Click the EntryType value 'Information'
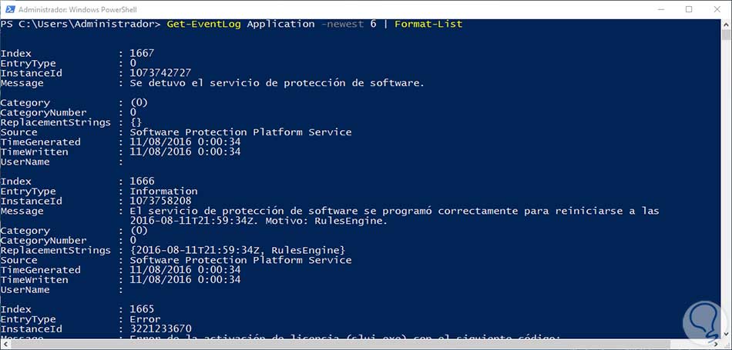 pyautogui.click(x=163, y=191)
